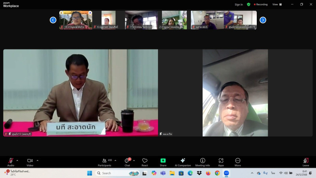Viewport: 316px width, 178px height.
Task: Open the weather widget showing 28°C
Action: point(17,173)
